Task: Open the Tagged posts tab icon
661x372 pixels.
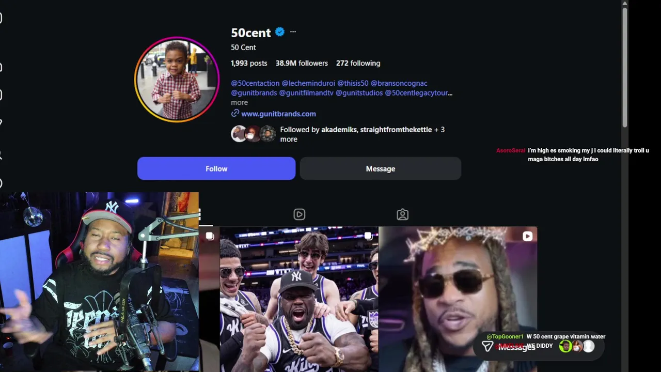Action: click(x=402, y=214)
